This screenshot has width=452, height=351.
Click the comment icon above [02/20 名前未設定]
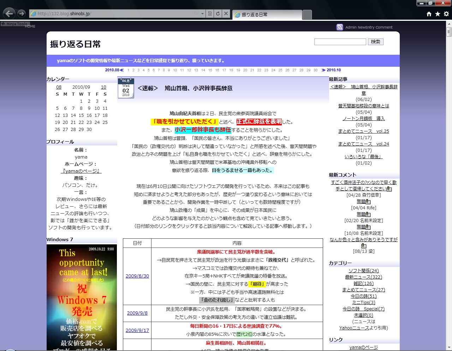(368, 214)
